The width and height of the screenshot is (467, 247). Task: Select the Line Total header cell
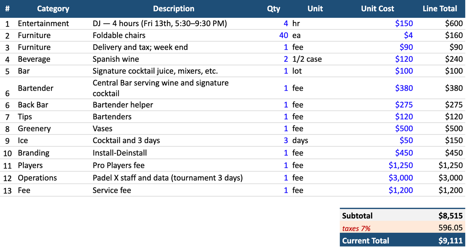[x=440, y=9]
